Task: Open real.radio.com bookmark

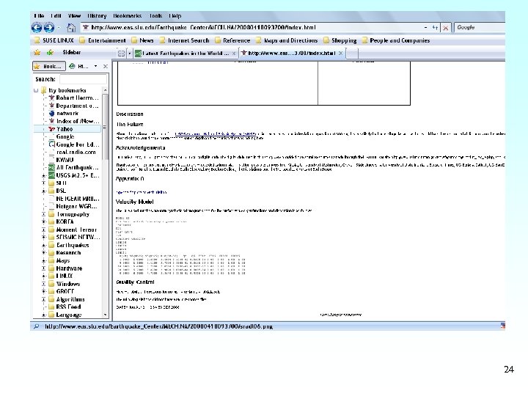Action: [72, 153]
